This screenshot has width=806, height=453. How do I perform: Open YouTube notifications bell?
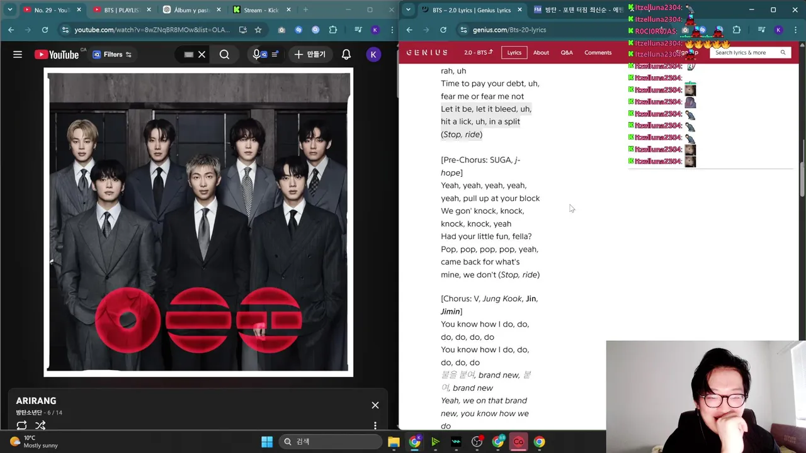[346, 55]
